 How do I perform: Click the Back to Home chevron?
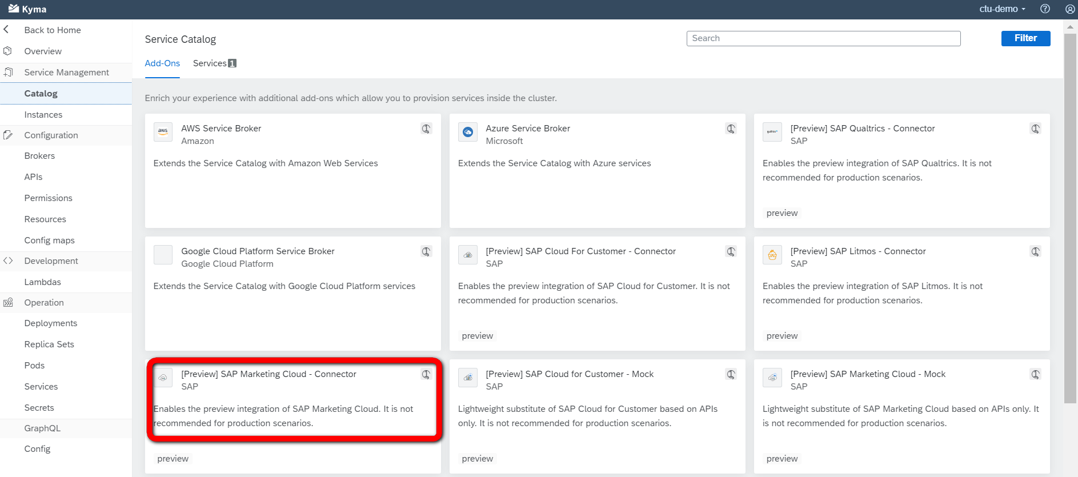pyautogui.click(x=6, y=30)
